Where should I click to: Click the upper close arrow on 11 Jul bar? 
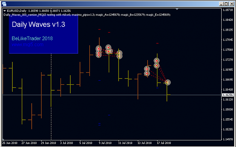(119, 53)
